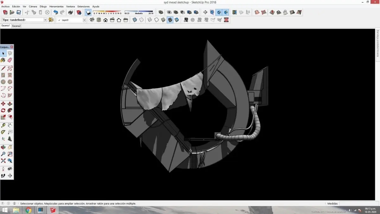
Task: Print the model with printer icon
Action: coord(71,12)
